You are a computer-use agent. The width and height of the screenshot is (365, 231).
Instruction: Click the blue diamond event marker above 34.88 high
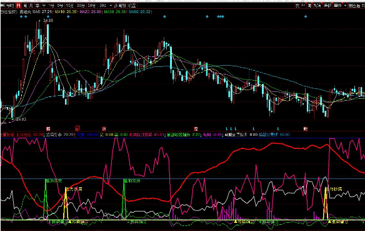tap(48, 16)
